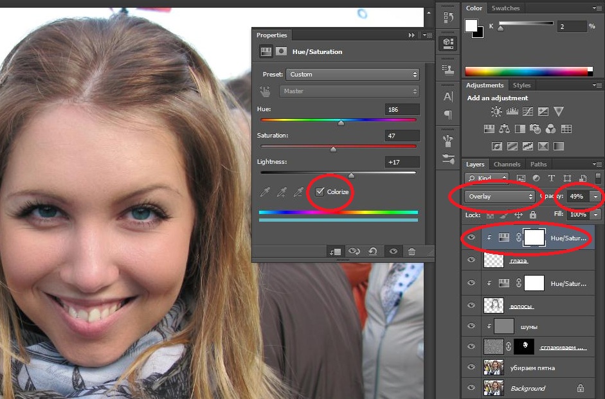
Task: Open the Properties panel menu
Action: click(428, 35)
